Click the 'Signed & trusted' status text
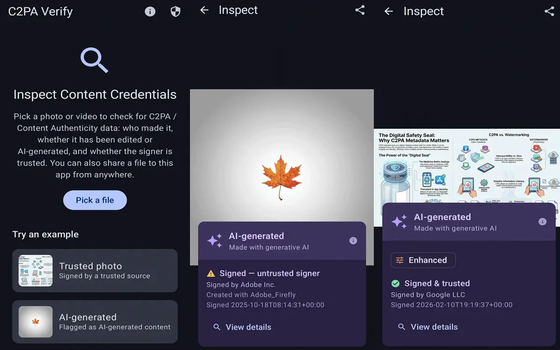560x350 pixels. [x=437, y=283]
